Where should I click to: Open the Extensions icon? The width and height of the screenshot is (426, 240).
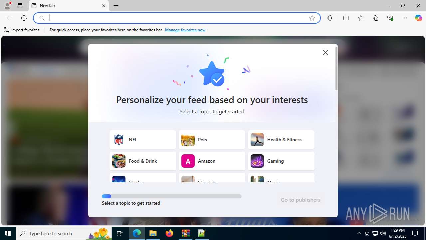[330, 18]
